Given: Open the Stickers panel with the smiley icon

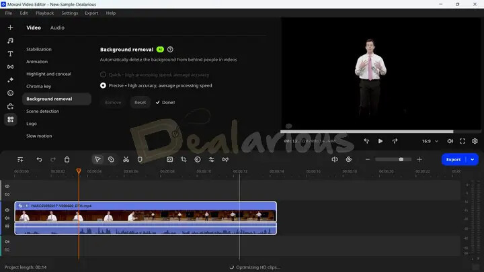Looking at the screenshot, I should tap(10, 93).
